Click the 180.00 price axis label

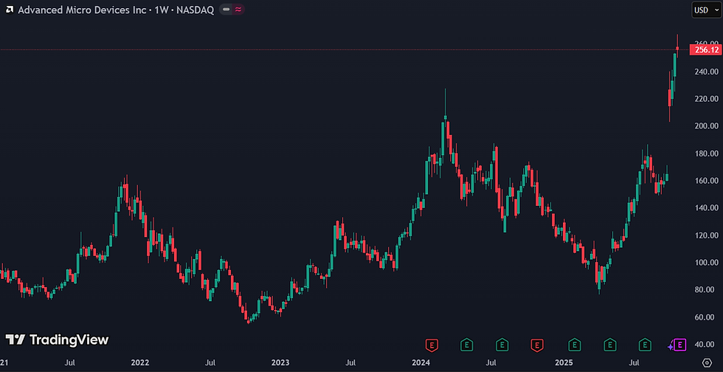click(705, 154)
